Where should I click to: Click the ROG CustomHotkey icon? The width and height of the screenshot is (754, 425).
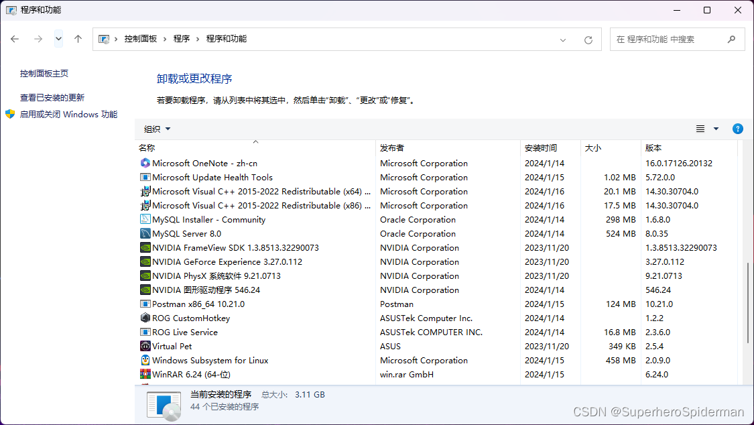pyautogui.click(x=145, y=318)
